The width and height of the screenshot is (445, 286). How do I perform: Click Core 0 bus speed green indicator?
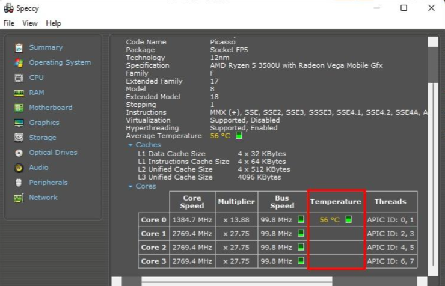301,219
